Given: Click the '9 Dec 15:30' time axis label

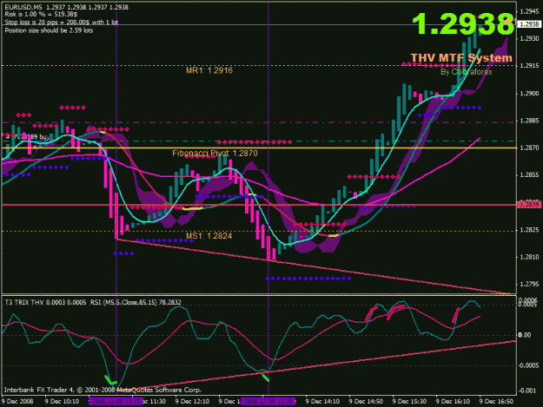Looking at the screenshot, I should [409, 402].
